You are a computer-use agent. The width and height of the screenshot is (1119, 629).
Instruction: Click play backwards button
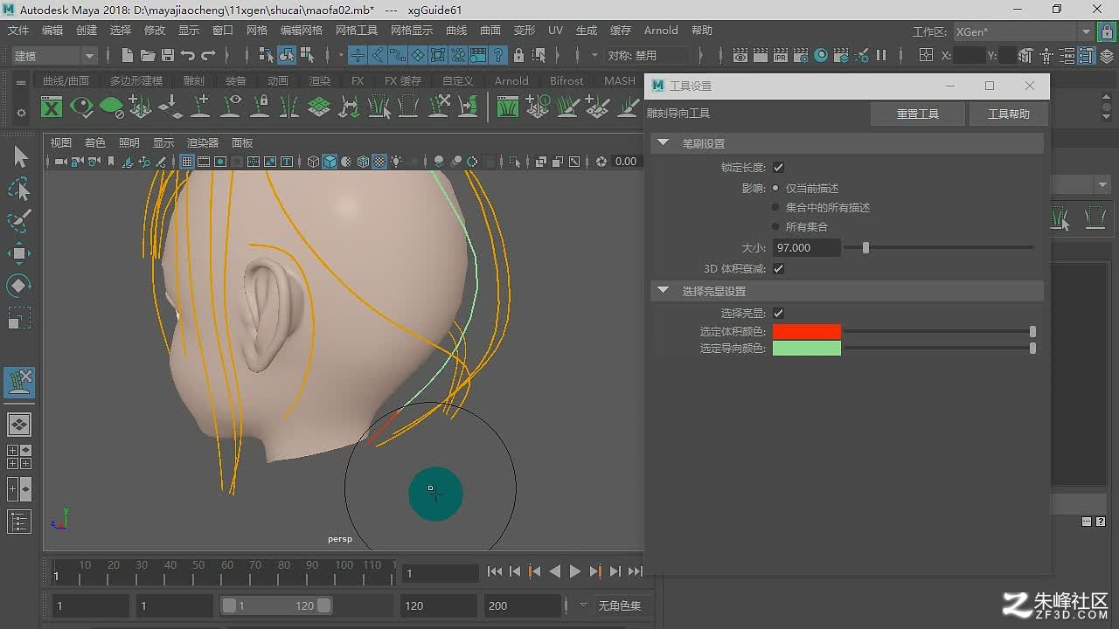pos(555,571)
